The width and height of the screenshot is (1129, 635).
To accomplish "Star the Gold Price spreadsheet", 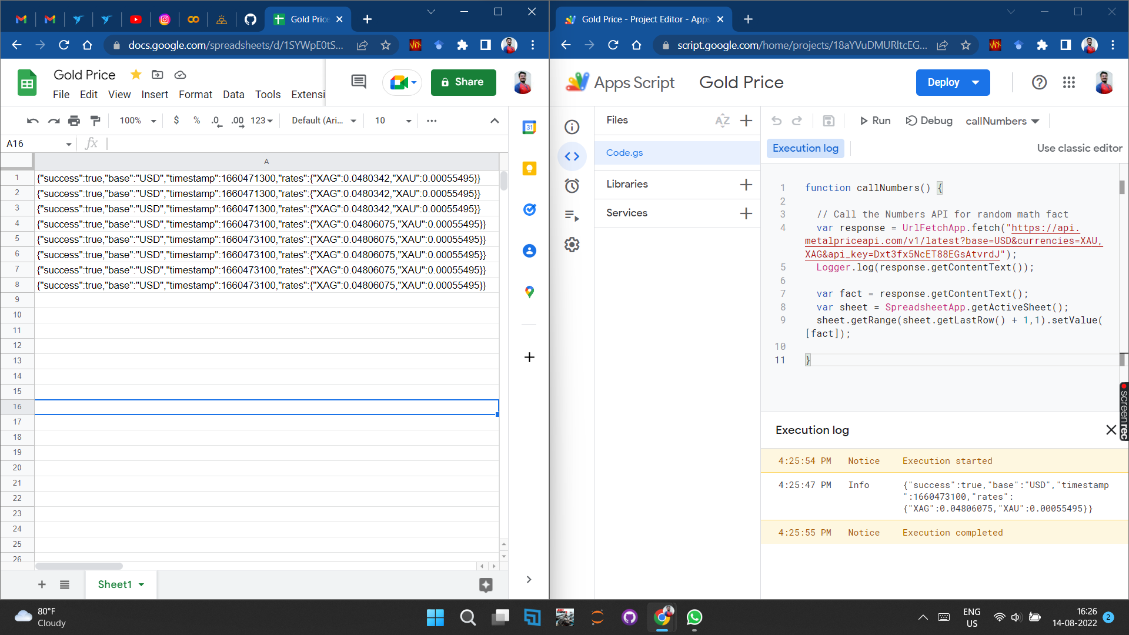I will coord(136,75).
